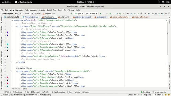This screenshot has width=171, height=96.
Task: Click the inspection status green checkmark
Action: click(166, 20)
